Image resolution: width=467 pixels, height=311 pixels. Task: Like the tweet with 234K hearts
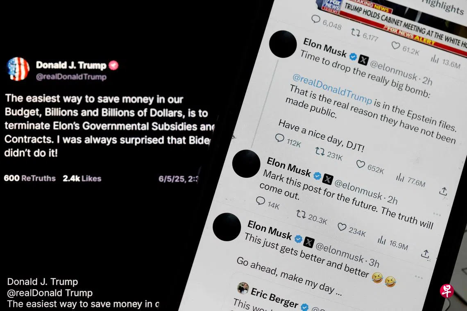tap(342, 227)
